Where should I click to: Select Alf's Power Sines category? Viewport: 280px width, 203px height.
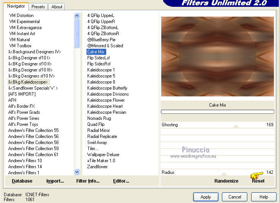click(24, 118)
